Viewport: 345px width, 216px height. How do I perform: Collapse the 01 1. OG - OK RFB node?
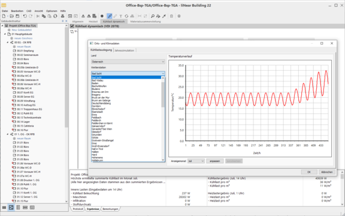[8, 134]
